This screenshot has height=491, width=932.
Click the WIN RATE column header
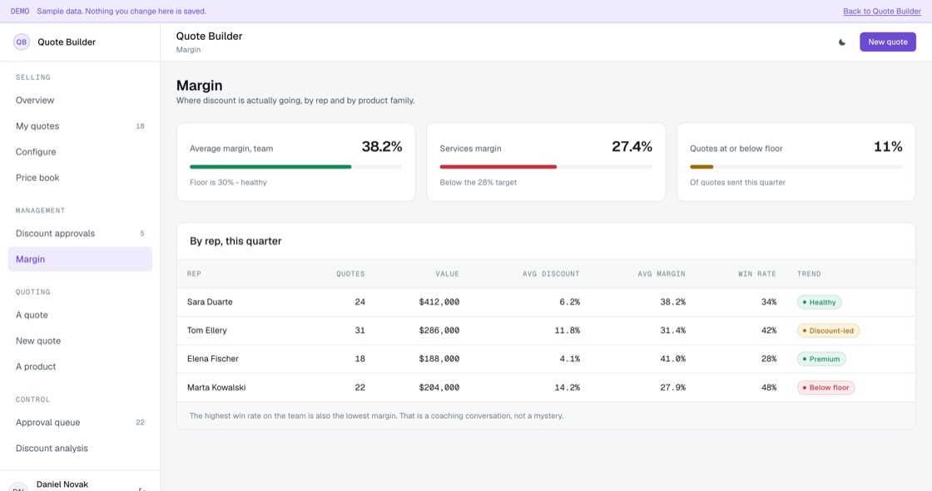[757, 273]
